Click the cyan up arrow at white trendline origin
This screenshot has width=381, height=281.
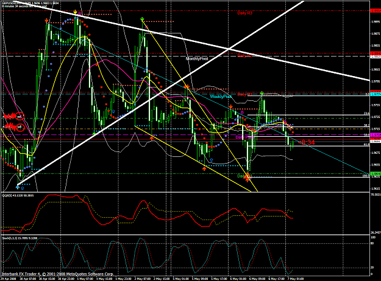[x=18, y=187]
